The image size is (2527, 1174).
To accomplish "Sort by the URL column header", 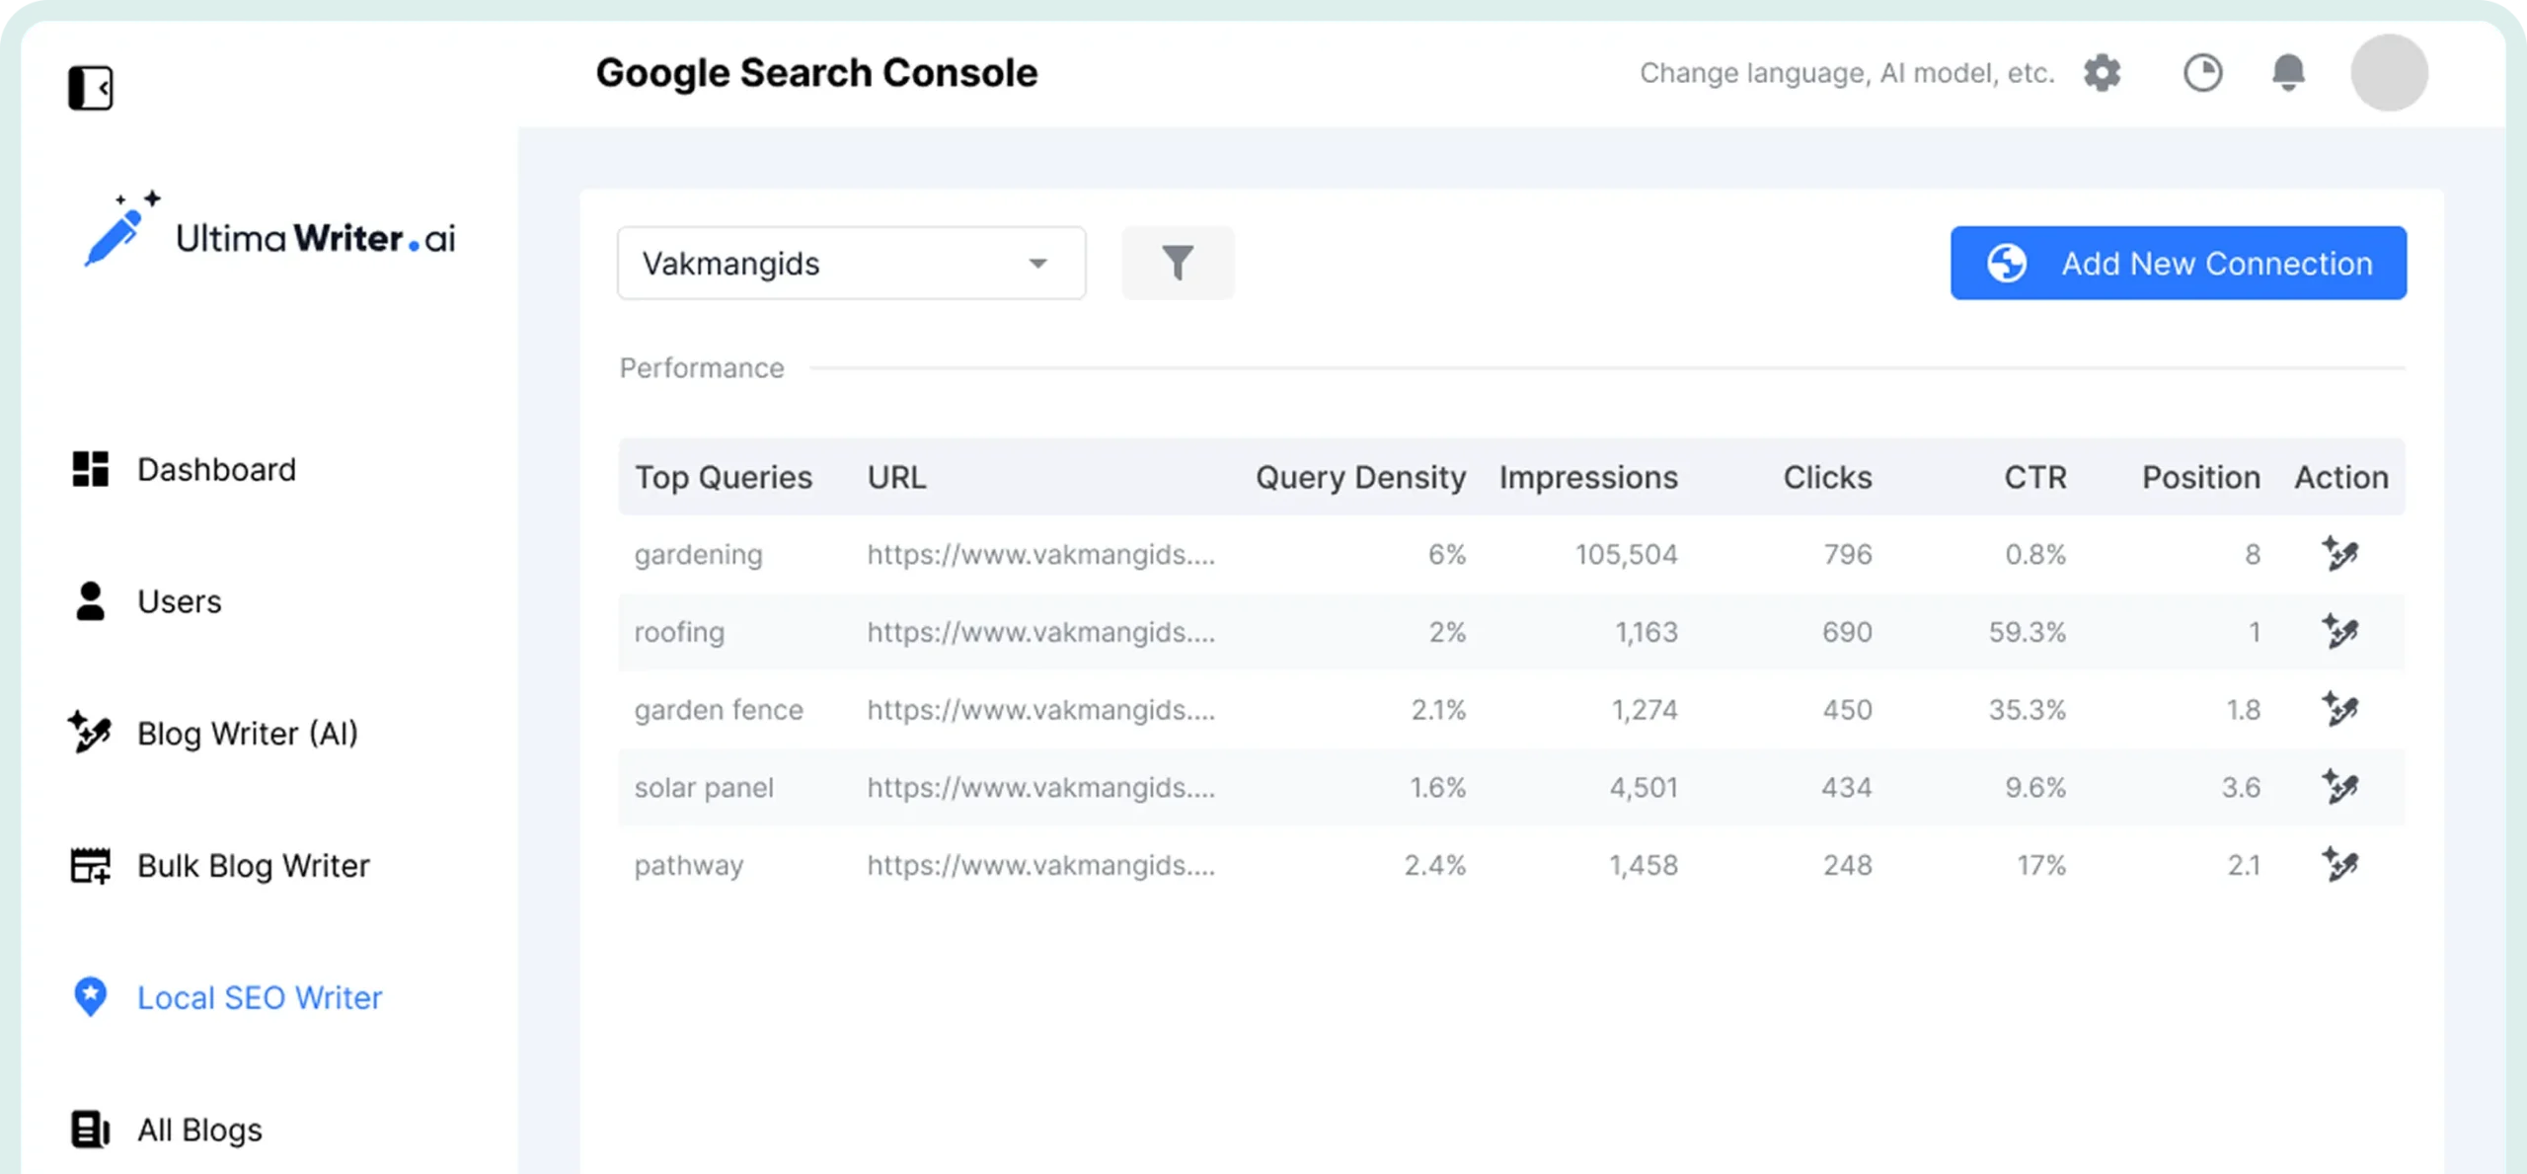I will click(x=896, y=477).
